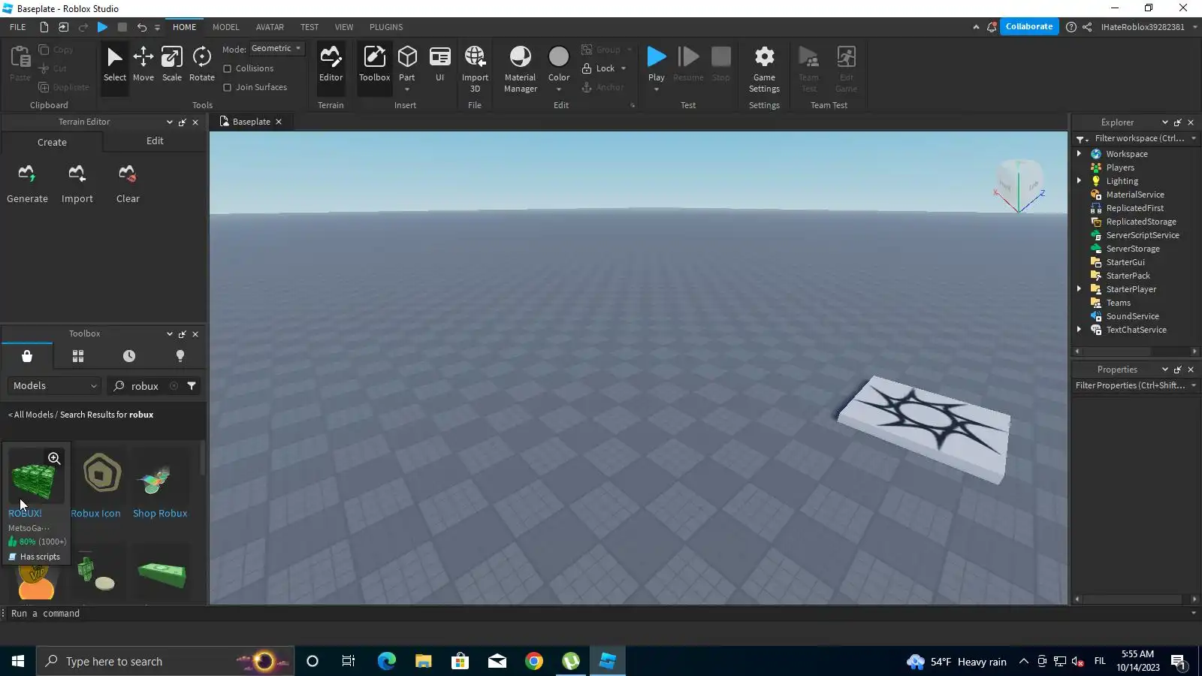Click the Import terrain tool
The width and height of the screenshot is (1202, 676).
77,184
